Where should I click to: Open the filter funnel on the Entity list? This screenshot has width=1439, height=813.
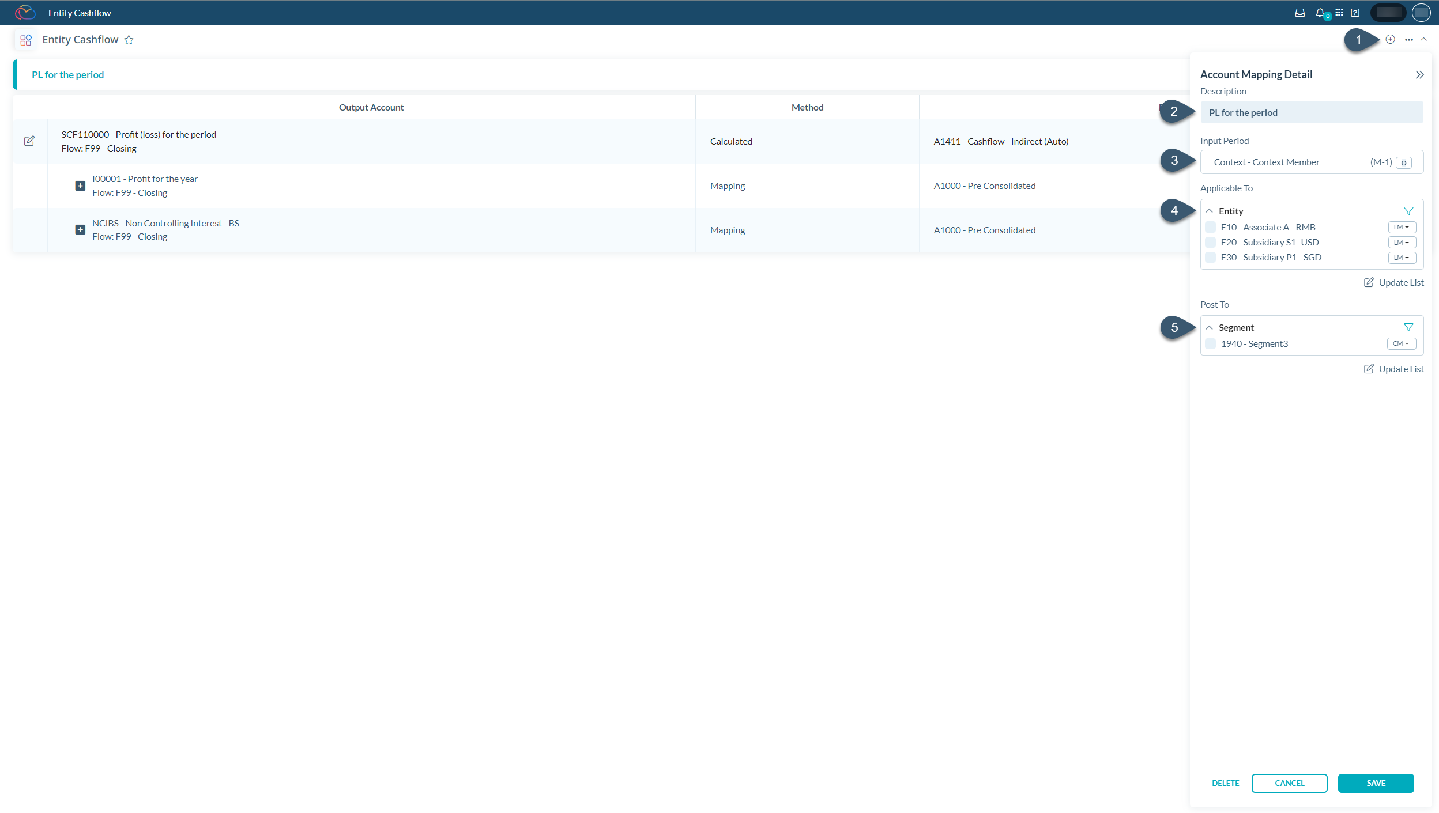point(1409,210)
